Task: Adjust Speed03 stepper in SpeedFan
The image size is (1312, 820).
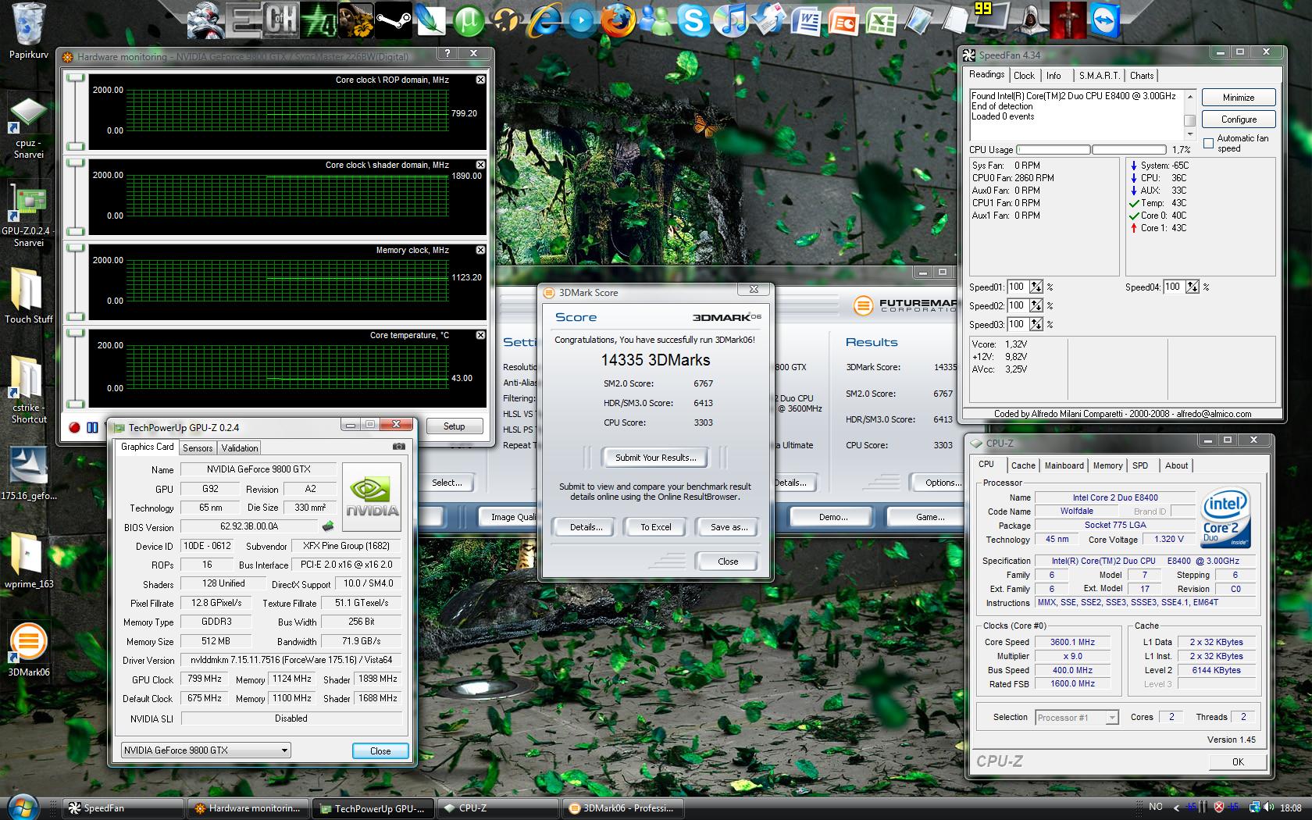Action: click(1036, 324)
